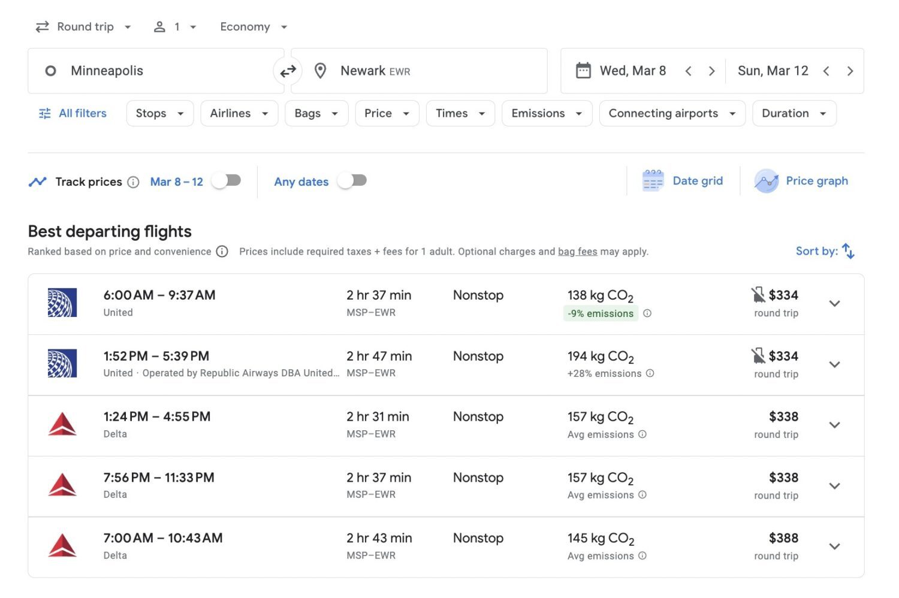The width and height of the screenshot is (899, 598).
Task: Open the Date grid view
Action: pyautogui.click(x=683, y=180)
